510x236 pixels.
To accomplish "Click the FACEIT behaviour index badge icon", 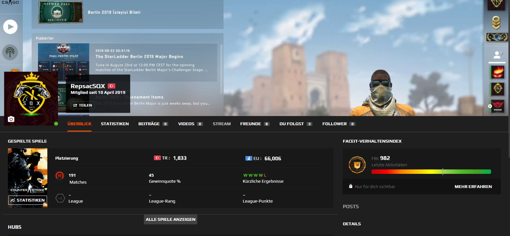I will 357,165.
